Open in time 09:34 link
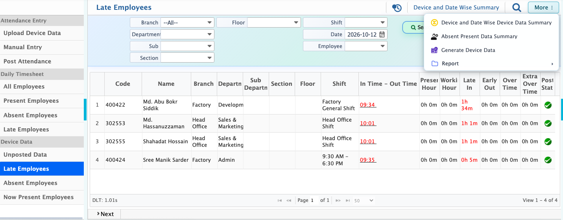Viewport: 563px width, 220px height. [x=367, y=105]
